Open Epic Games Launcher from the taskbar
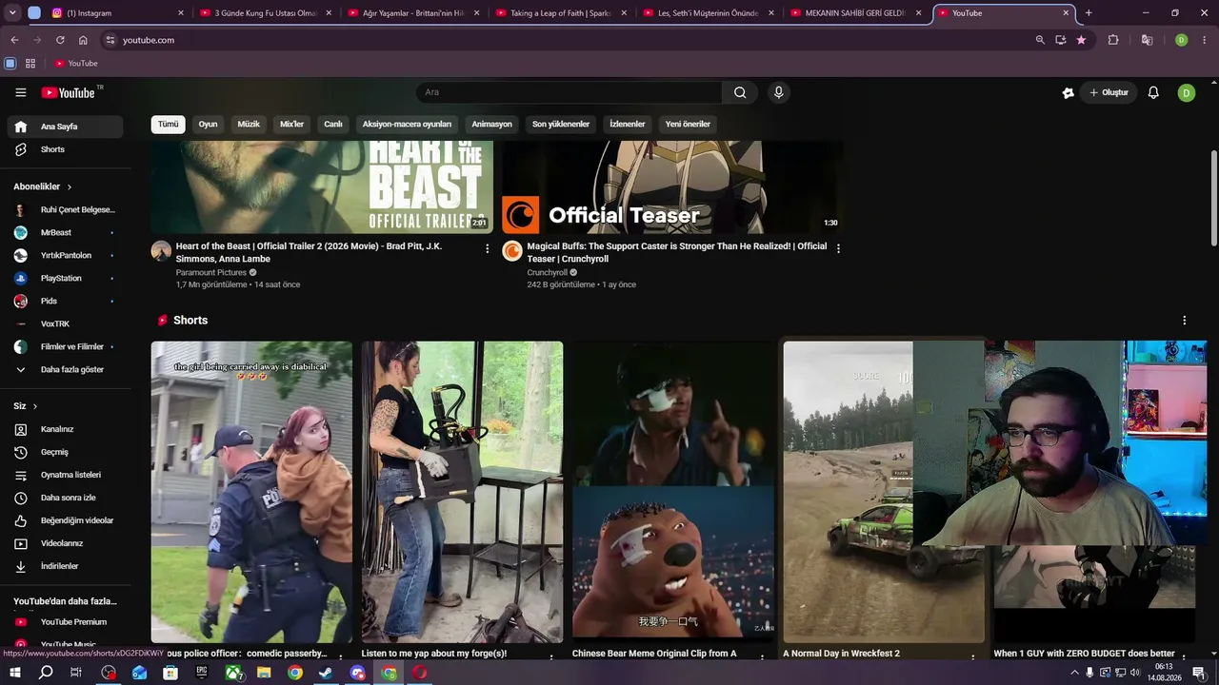Screen dimensions: 1219x685 point(201,673)
